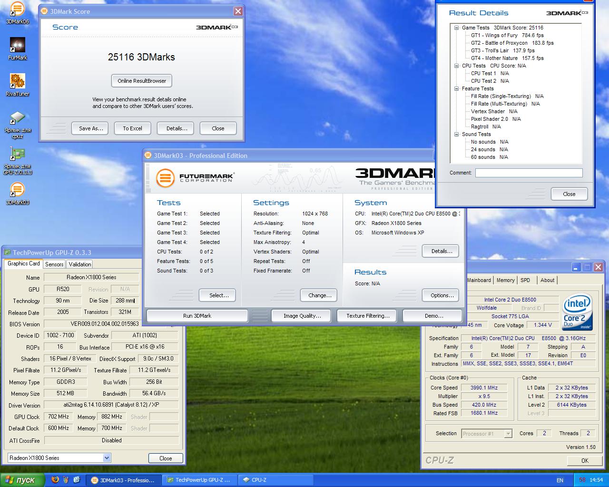Select the Pixel Shader 2.0 result row
The width and height of the screenshot is (609, 487).
pyautogui.click(x=496, y=119)
